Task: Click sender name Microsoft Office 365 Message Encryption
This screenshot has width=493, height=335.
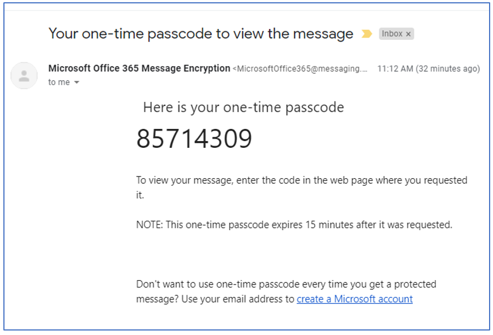Action: click(x=139, y=68)
